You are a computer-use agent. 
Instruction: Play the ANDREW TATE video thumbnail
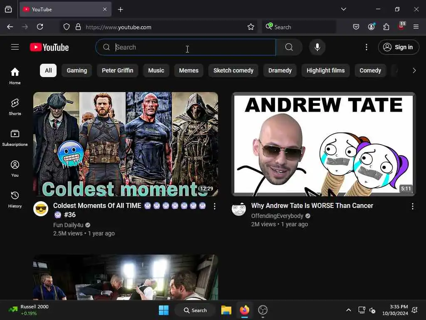coord(323,144)
